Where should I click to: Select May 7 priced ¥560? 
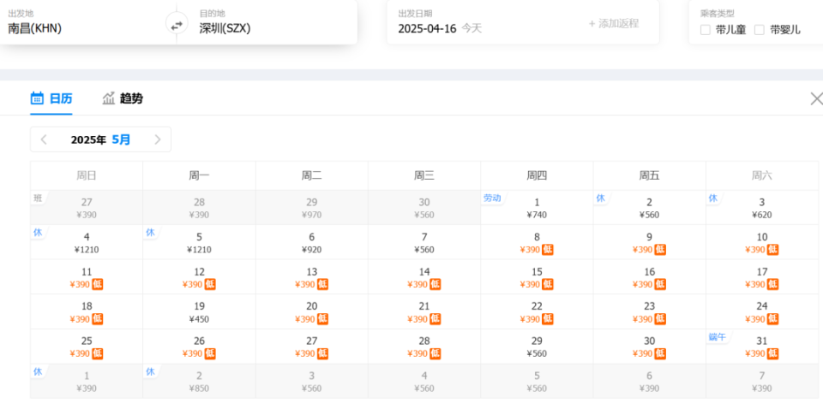click(424, 242)
